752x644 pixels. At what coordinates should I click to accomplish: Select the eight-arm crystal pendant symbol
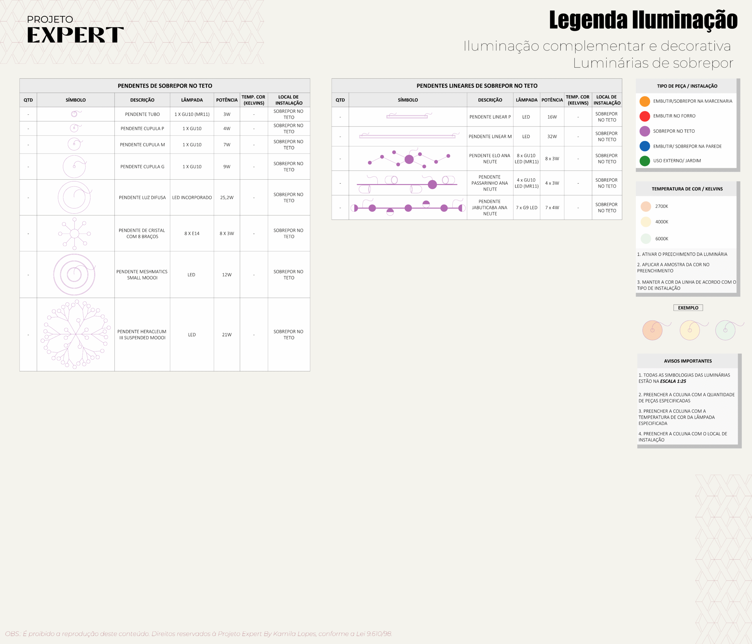pos(74,234)
